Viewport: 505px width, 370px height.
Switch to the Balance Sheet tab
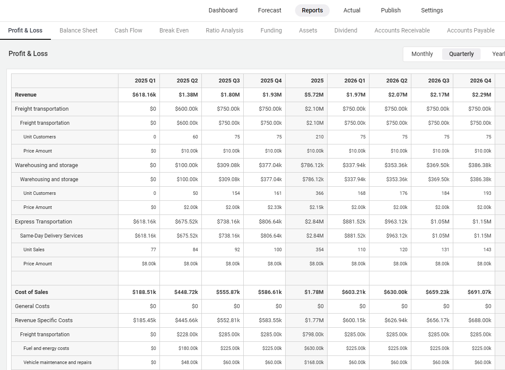pyautogui.click(x=78, y=30)
